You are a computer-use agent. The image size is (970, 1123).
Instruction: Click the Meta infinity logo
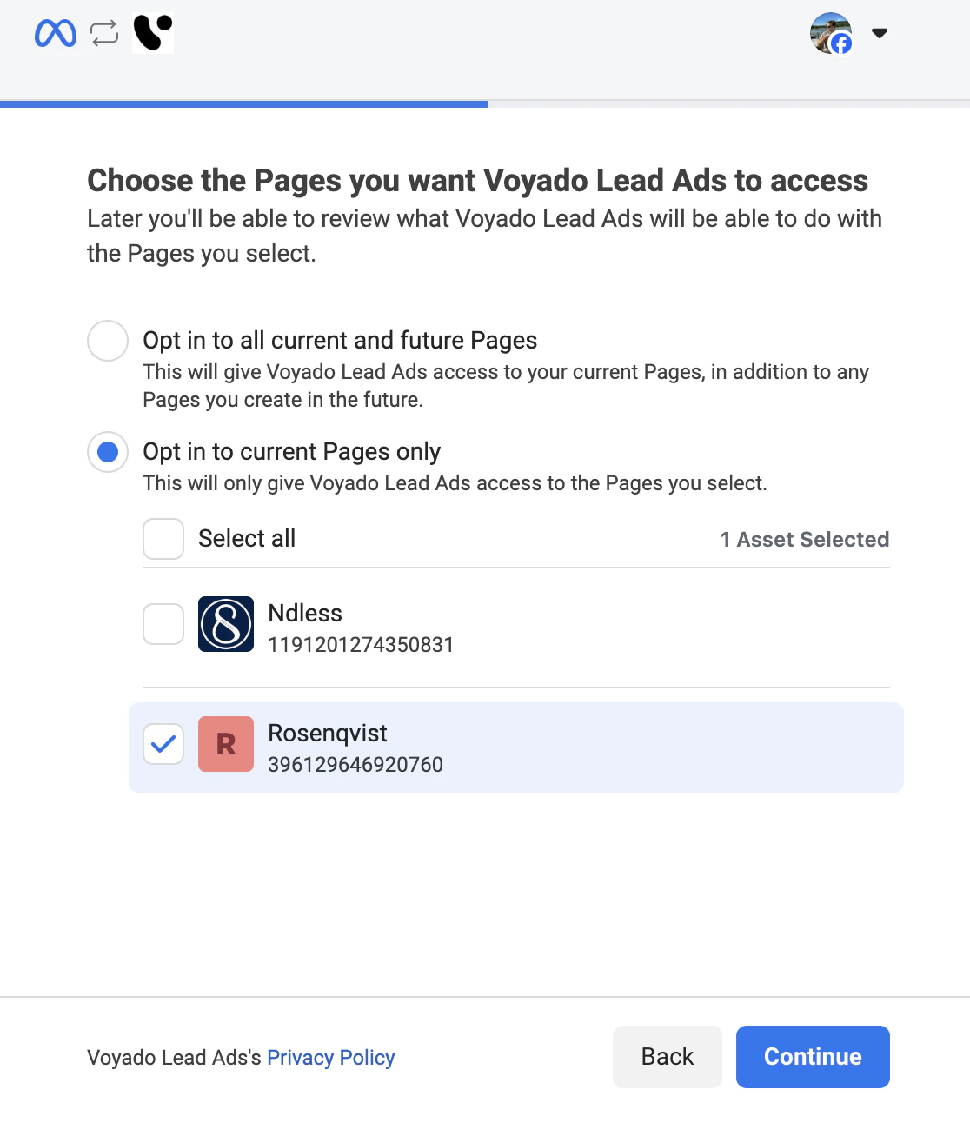point(54,33)
